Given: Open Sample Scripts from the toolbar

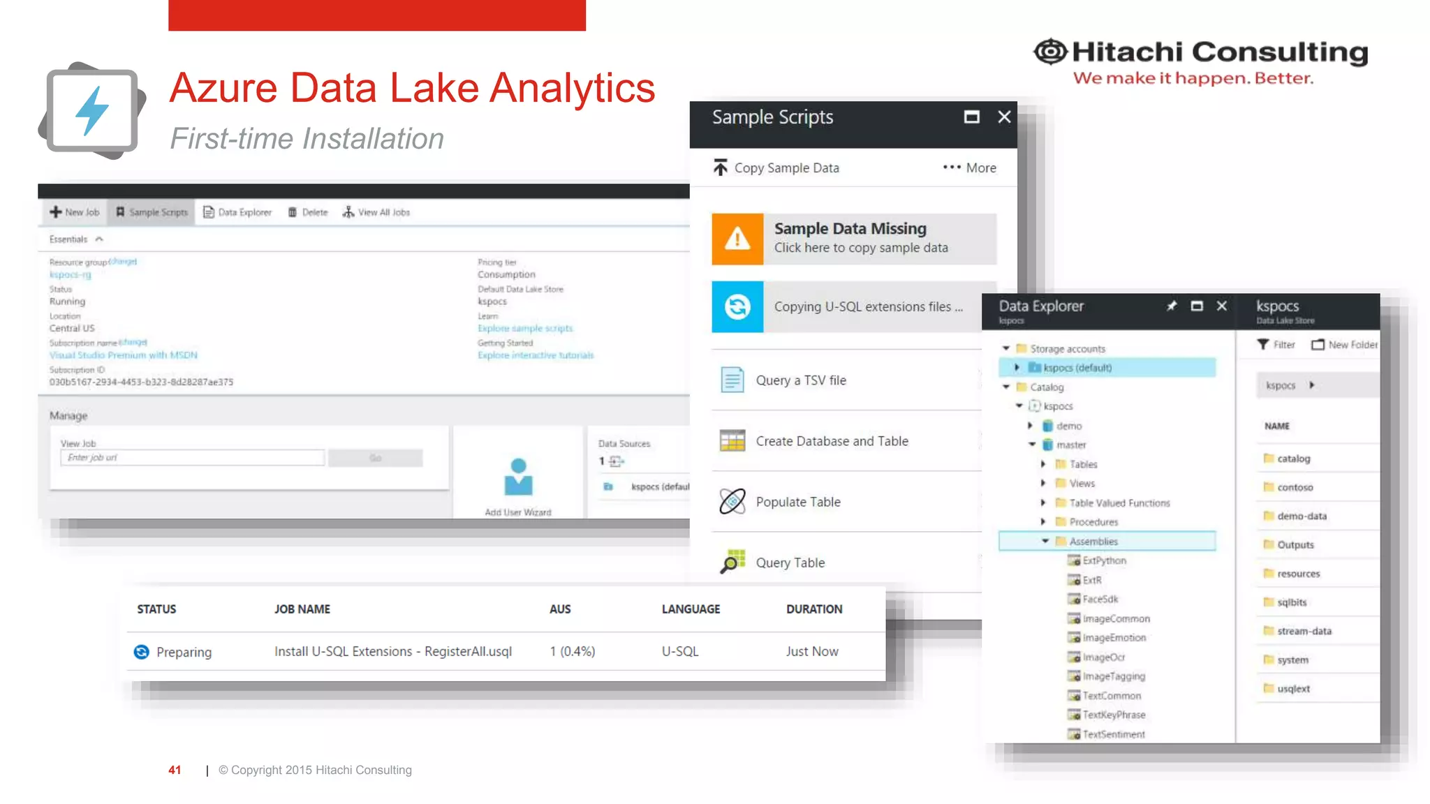Looking at the screenshot, I should point(152,212).
